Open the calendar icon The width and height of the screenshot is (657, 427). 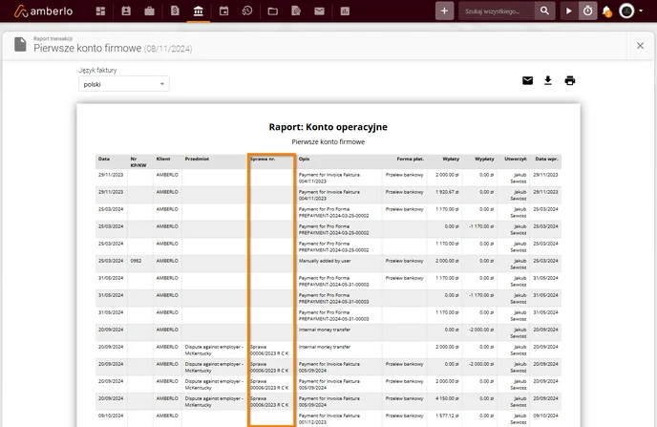[x=223, y=11]
